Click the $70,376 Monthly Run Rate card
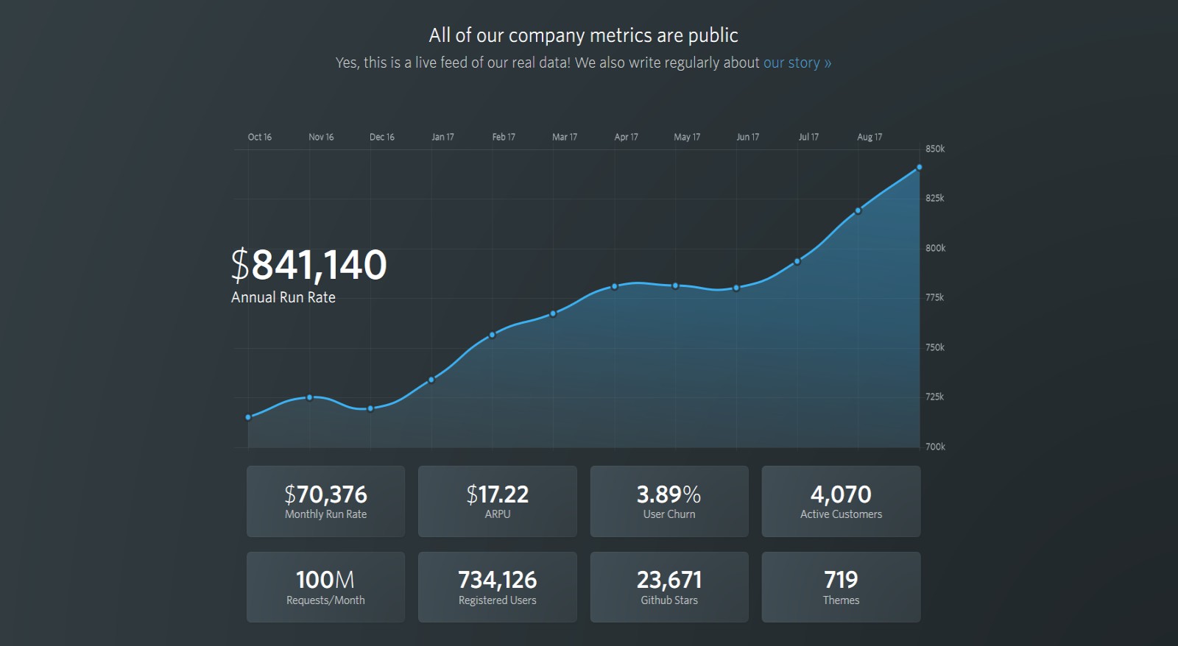Screen dimensions: 1178x646 point(325,501)
